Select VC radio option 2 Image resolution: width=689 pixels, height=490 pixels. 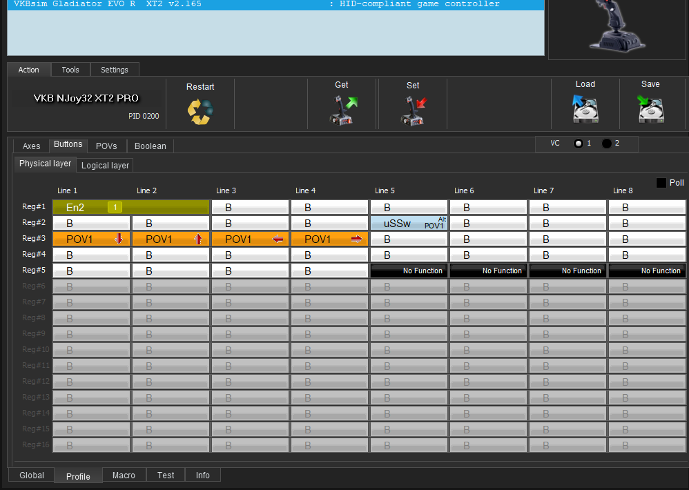[606, 144]
